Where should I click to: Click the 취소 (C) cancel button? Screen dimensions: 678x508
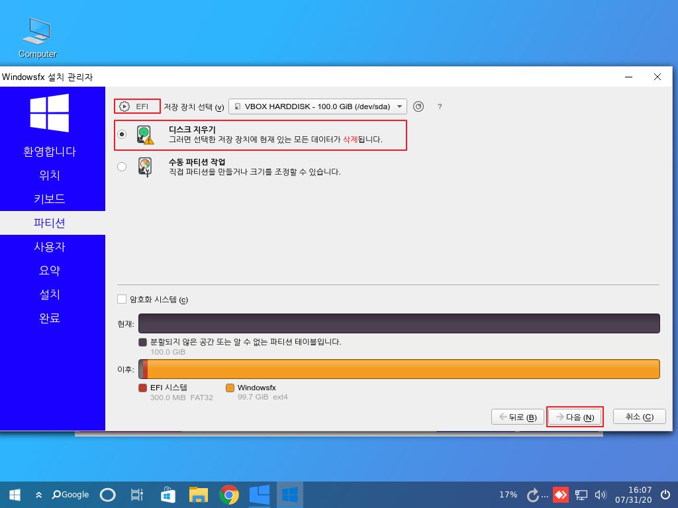pyautogui.click(x=640, y=417)
